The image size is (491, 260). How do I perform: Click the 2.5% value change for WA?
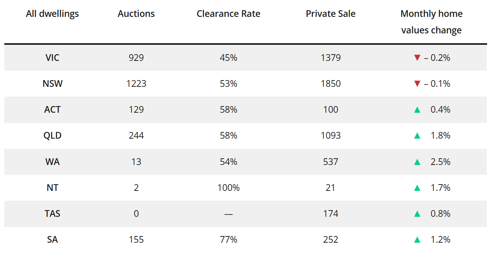[x=440, y=162]
